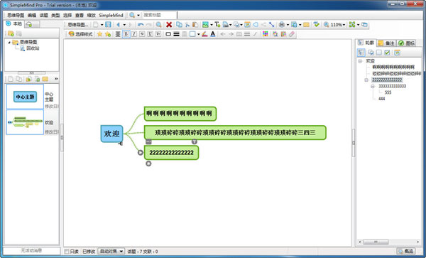Click the outline panel horizontal scrollbar
This screenshot has height=258, width=426.
[x=389, y=242]
